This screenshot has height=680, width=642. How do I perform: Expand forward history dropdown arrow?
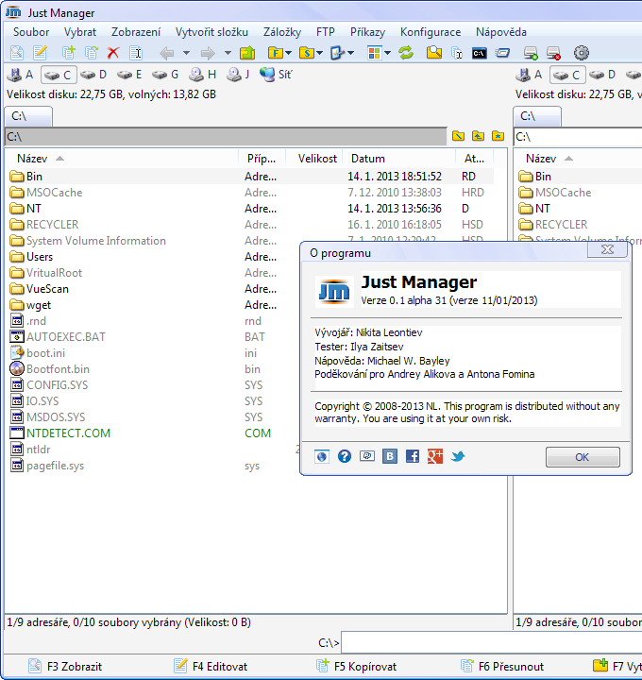[228, 53]
